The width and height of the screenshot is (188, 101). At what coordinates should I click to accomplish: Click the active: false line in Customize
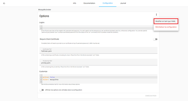[100, 77]
